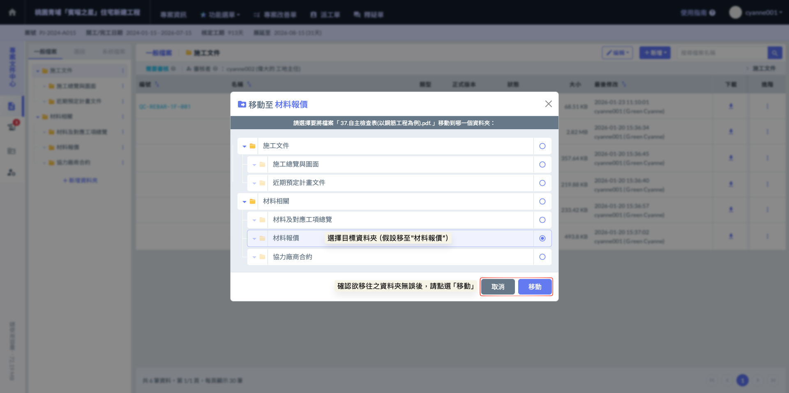
Task: Click the 施工文件 folder icon
Action: (x=253, y=146)
